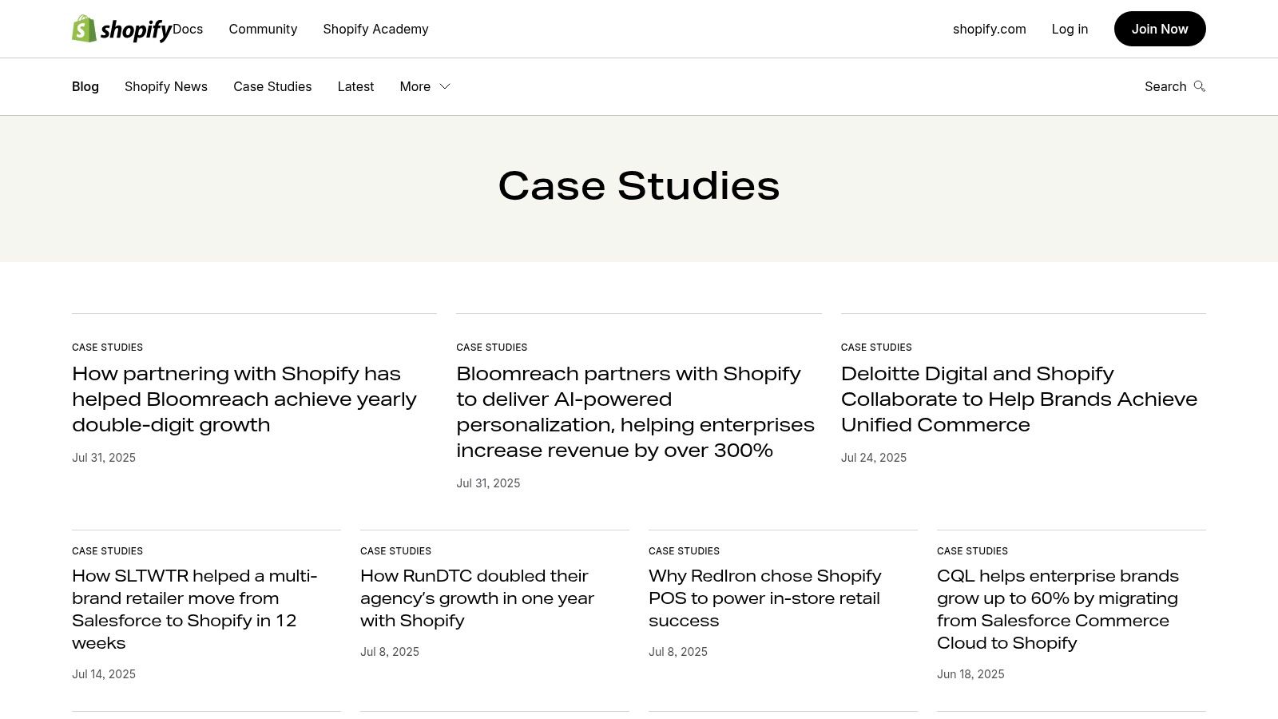
Task: Select the Blog tab
Action: [85, 86]
